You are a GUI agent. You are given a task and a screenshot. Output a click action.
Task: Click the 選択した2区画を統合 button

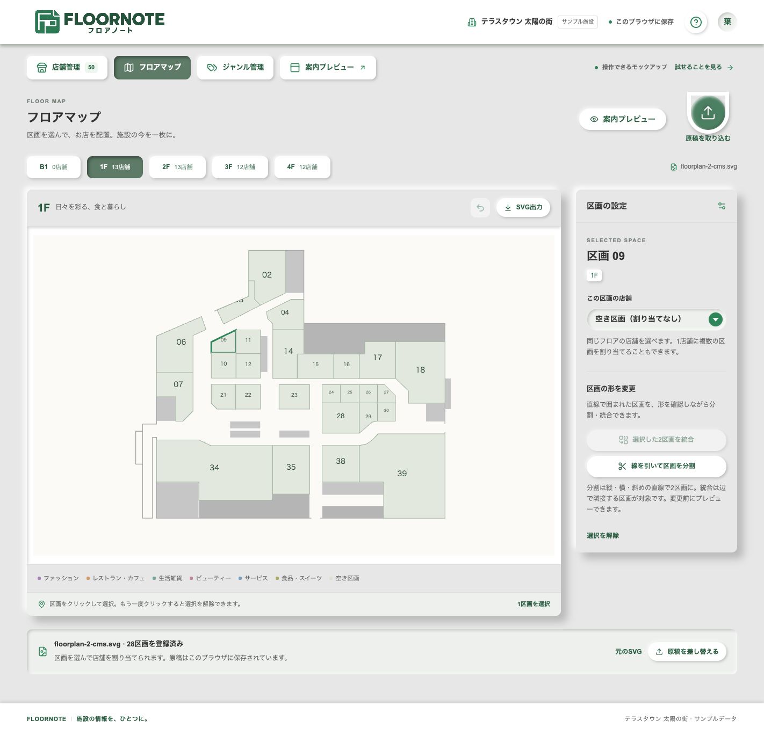657,440
